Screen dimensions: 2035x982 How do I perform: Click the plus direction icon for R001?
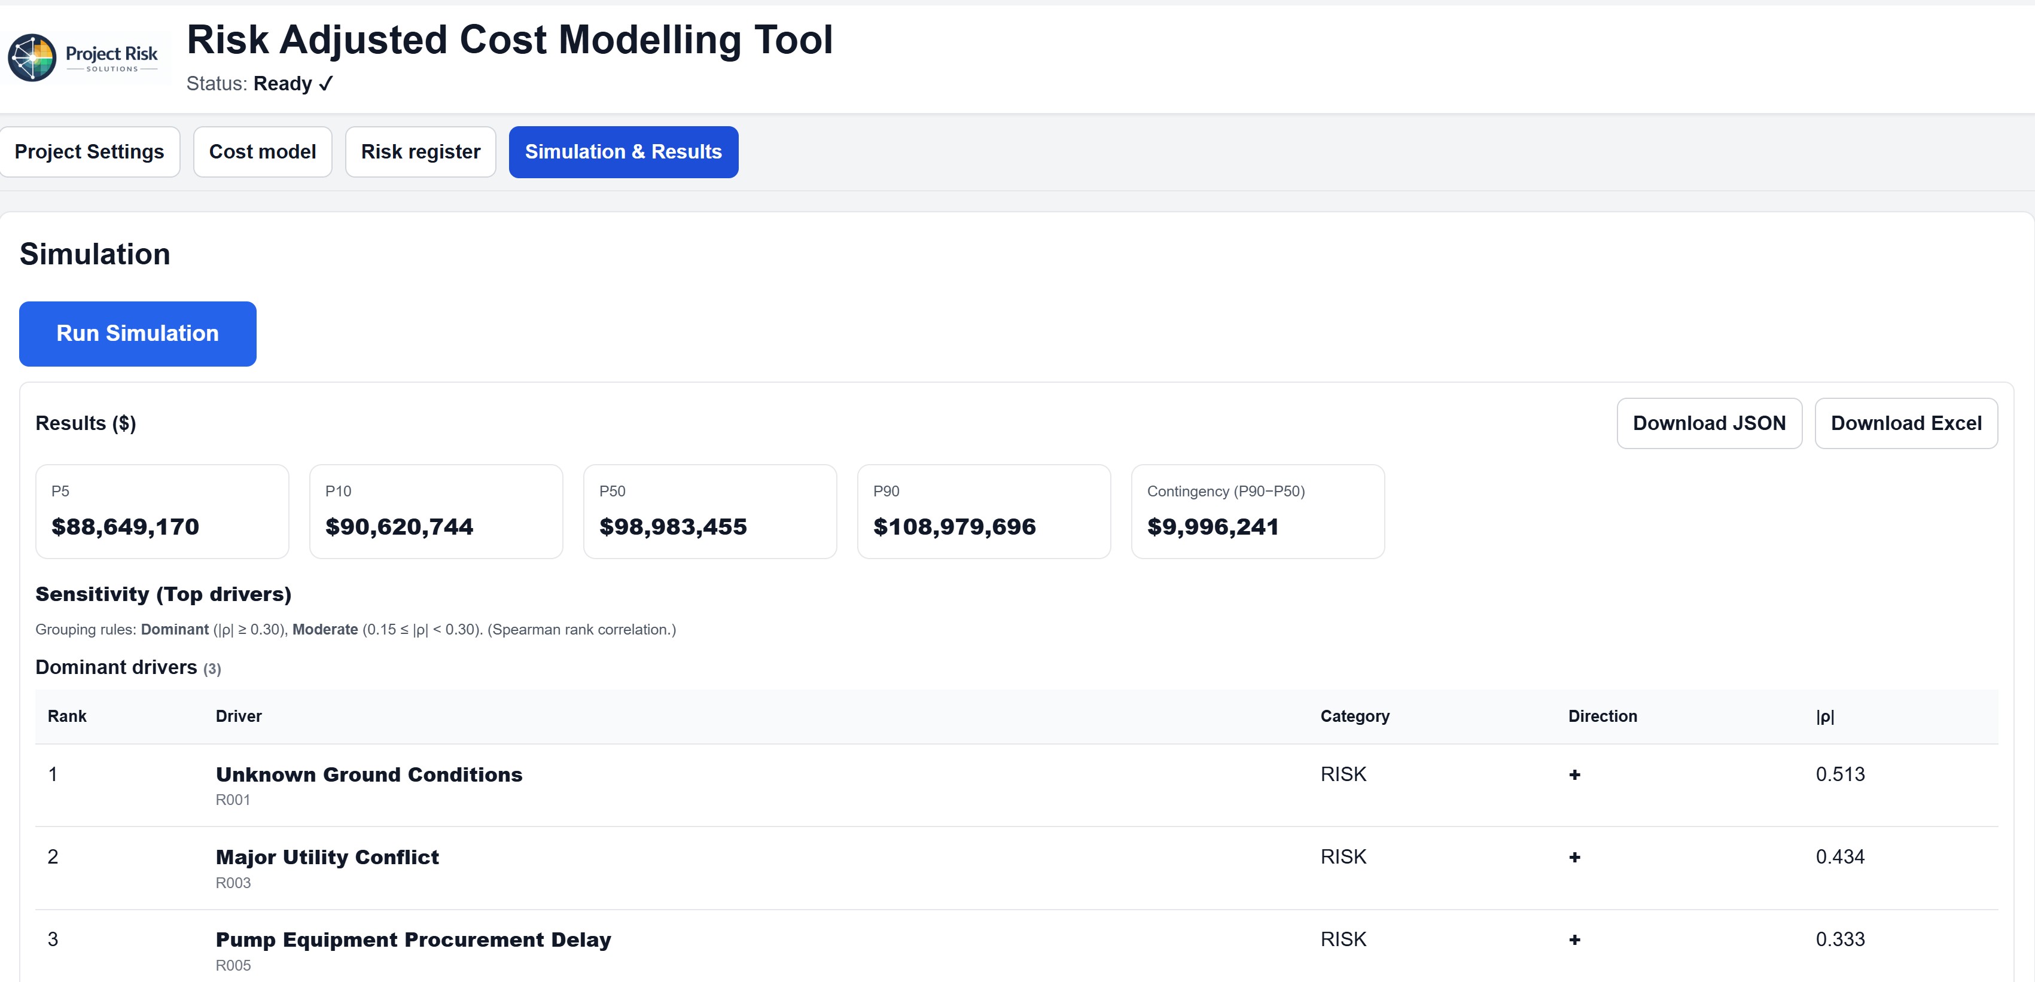(x=1574, y=775)
